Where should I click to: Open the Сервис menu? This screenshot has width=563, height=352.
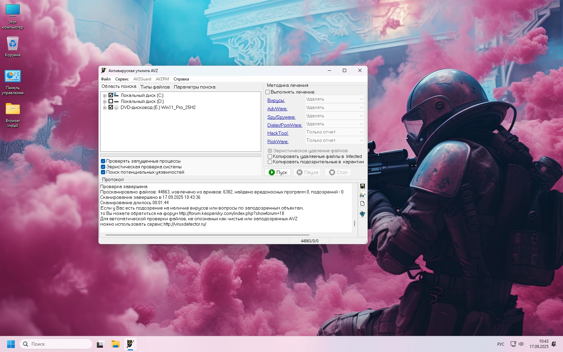122,79
